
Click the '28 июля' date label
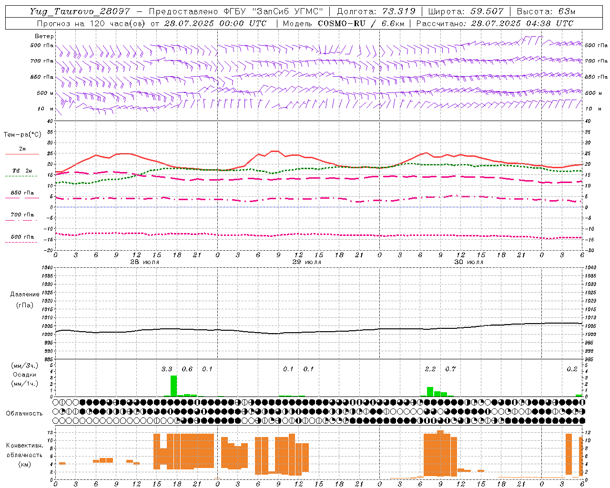(145, 262)
